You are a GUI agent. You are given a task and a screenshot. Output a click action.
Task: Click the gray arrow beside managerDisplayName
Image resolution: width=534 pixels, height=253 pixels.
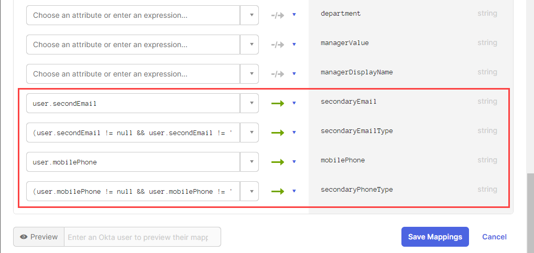click(278, 74)
